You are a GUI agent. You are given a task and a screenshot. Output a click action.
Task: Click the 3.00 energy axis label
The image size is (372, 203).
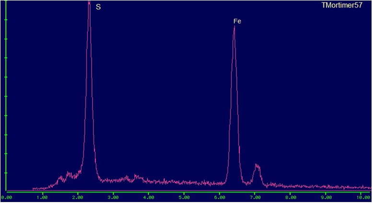click(113, 197)
